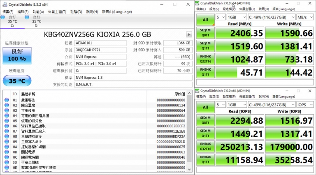Open test count dropdown in MB/s window

(x=221, y=17)
